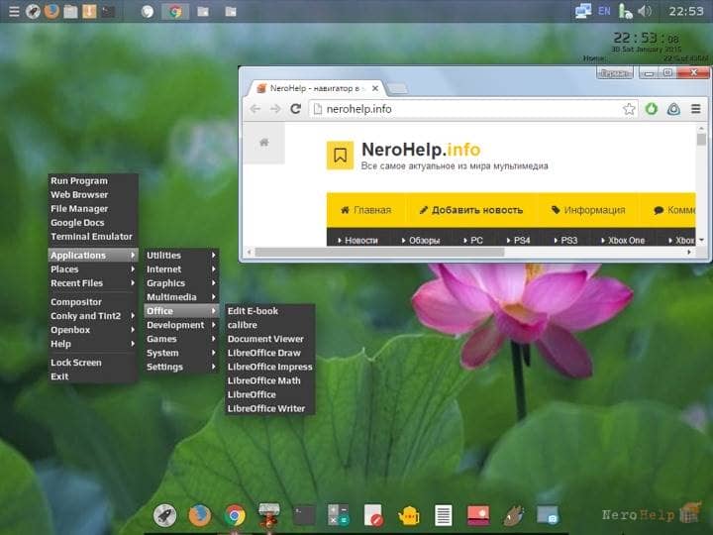The height and width of the screenshot is (535, 713).
Task: Bookmark this page with the star icon
Action: [629, 109]
